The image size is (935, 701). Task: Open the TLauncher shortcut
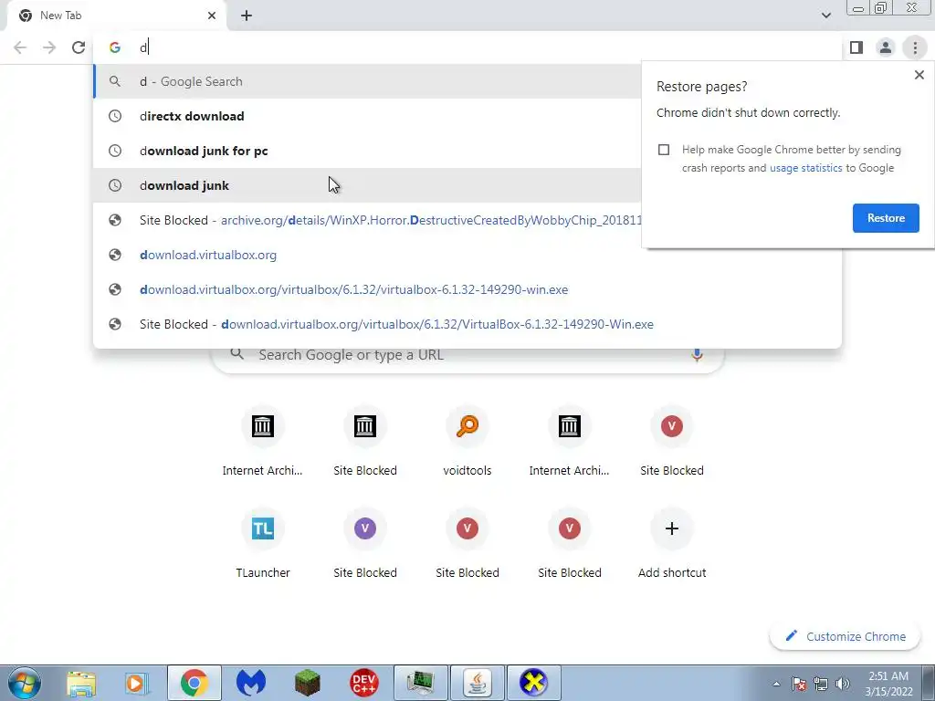coord(262,544)
